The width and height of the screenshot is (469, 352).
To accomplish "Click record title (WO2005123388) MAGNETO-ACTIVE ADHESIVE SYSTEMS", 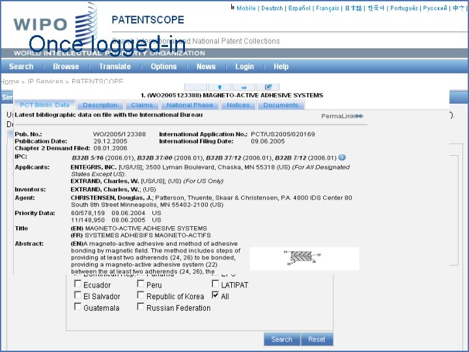I will [x=235, y=95].
